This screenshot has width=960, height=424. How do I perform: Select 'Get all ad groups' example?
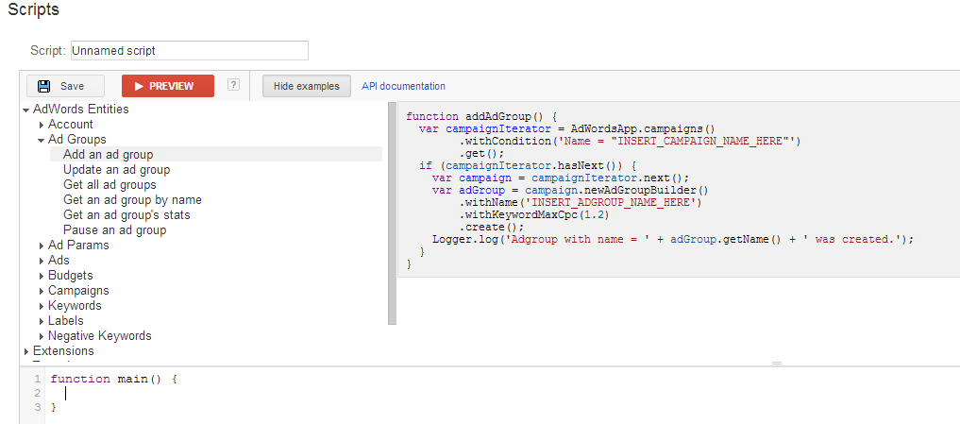(109, 185)
